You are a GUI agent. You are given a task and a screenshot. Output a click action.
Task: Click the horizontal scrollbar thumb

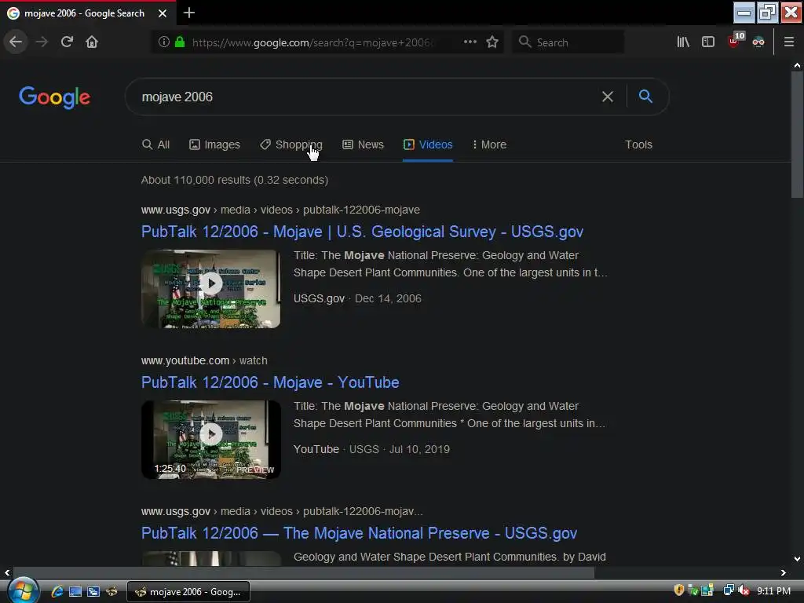click(304, 572)
